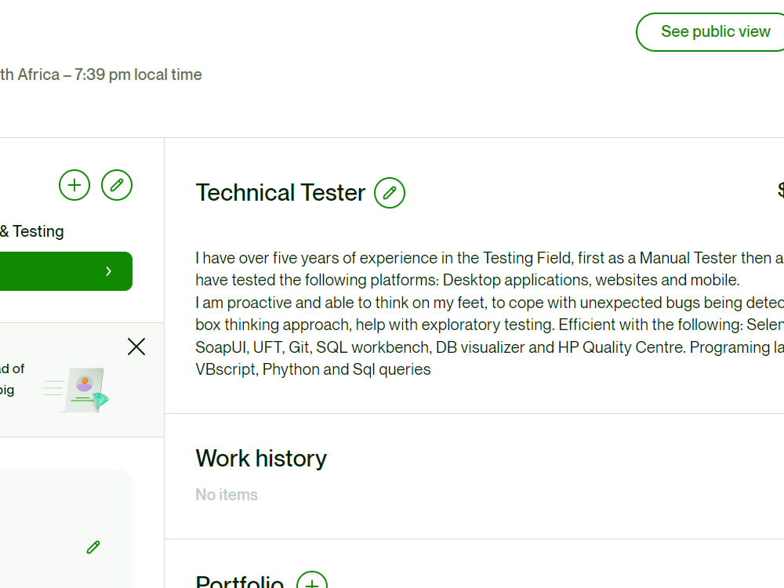Dismiss the promotional card with the X
The height and width of the screenshot is (588, 784).
click(136, 346)
